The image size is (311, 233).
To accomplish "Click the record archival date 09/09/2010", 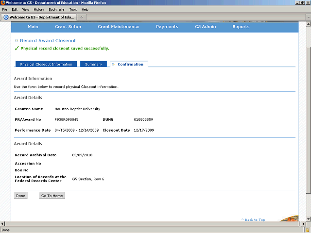I will click(82, 155).
